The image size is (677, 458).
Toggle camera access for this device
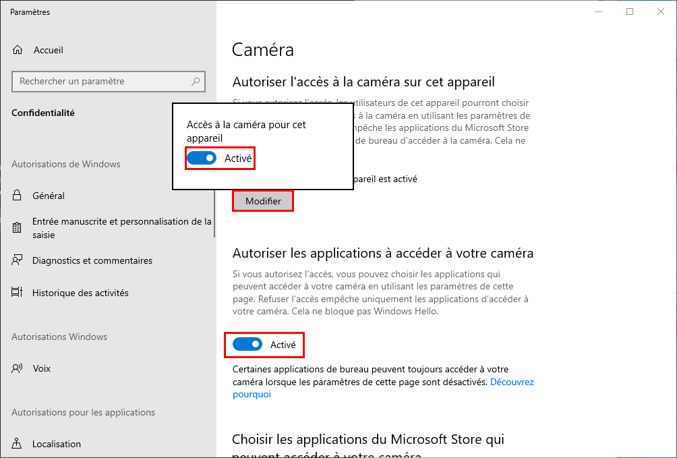(x=201, y=158)
